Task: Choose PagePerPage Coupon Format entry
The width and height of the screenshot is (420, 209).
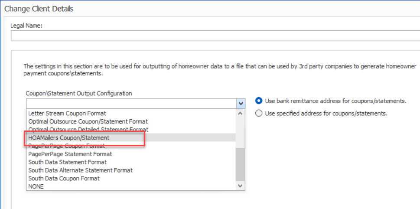Action: click(66, 146)
